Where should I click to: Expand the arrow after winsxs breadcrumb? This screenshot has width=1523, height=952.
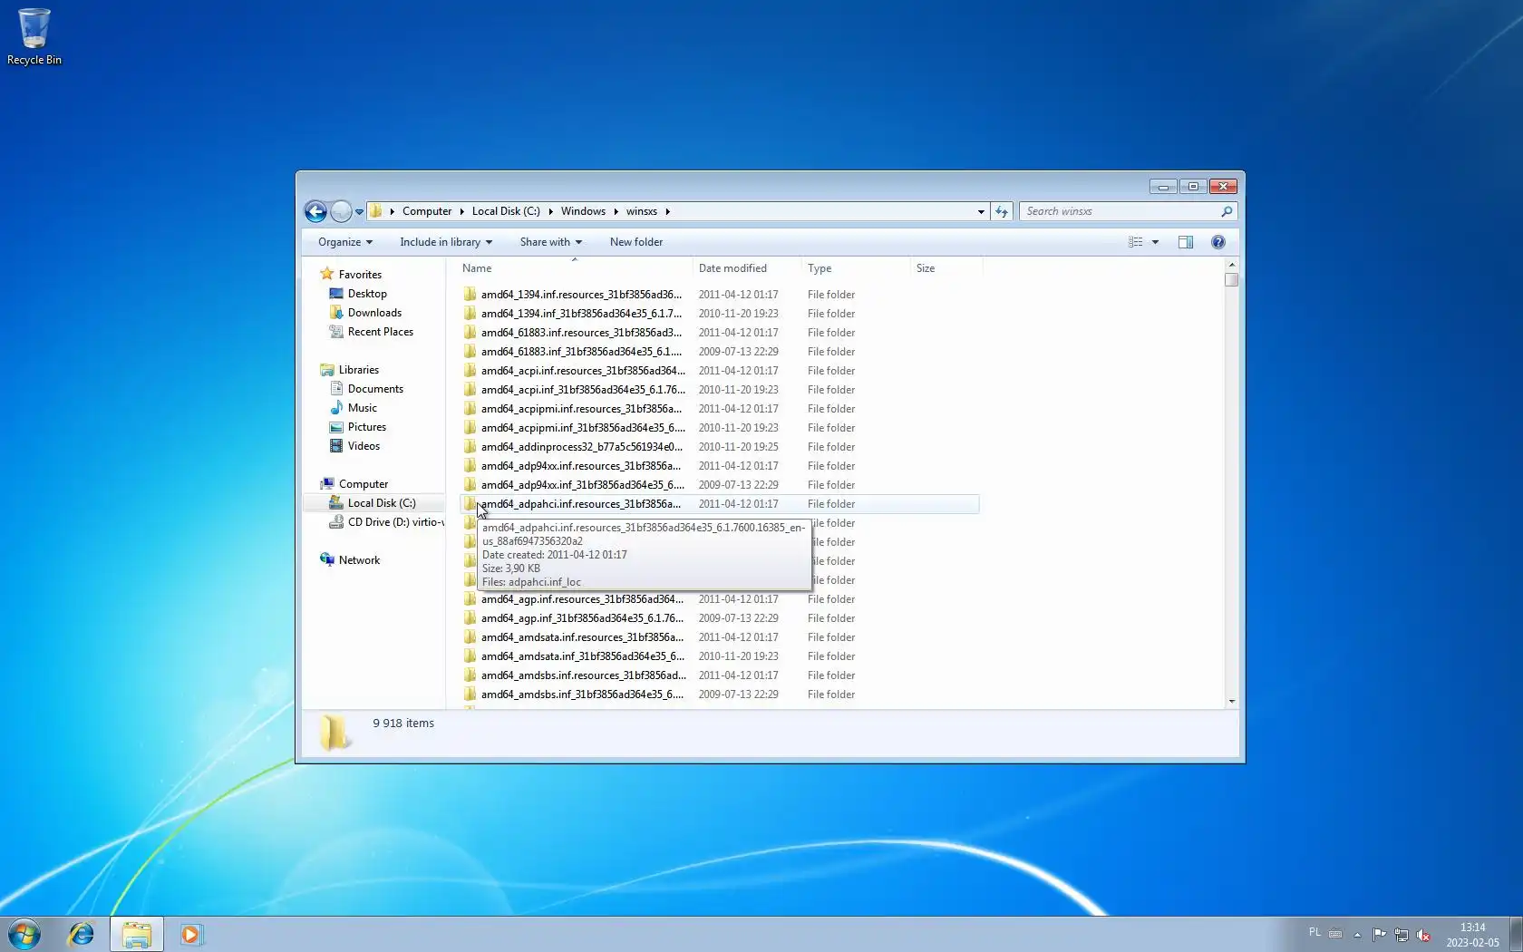(668, 211)
